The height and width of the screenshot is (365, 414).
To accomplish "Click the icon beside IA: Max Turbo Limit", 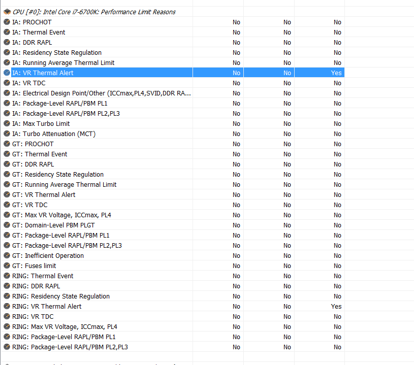I will coord(7,123).
